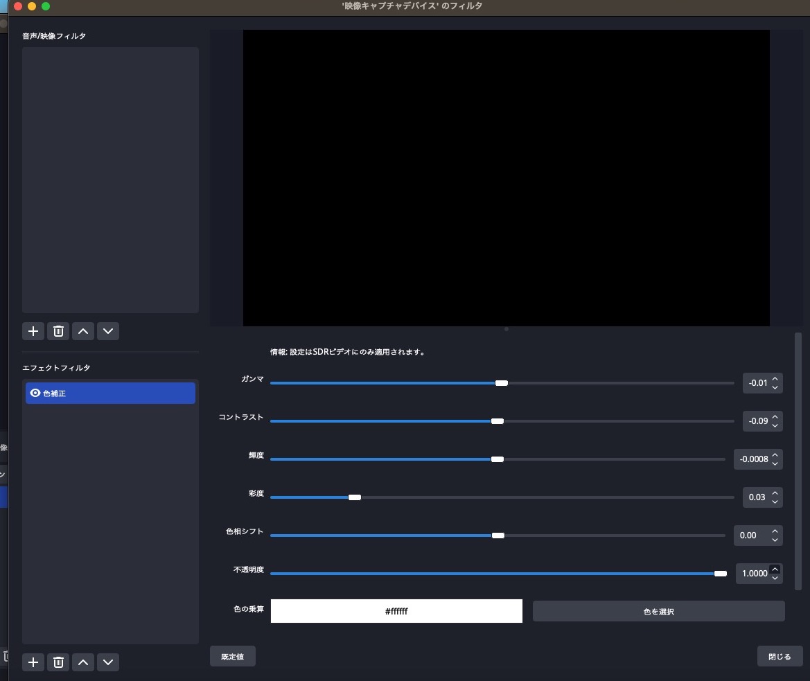Increase 色相シフト value with up arrow
Screen dimensions: 810x681
point(775,531)
